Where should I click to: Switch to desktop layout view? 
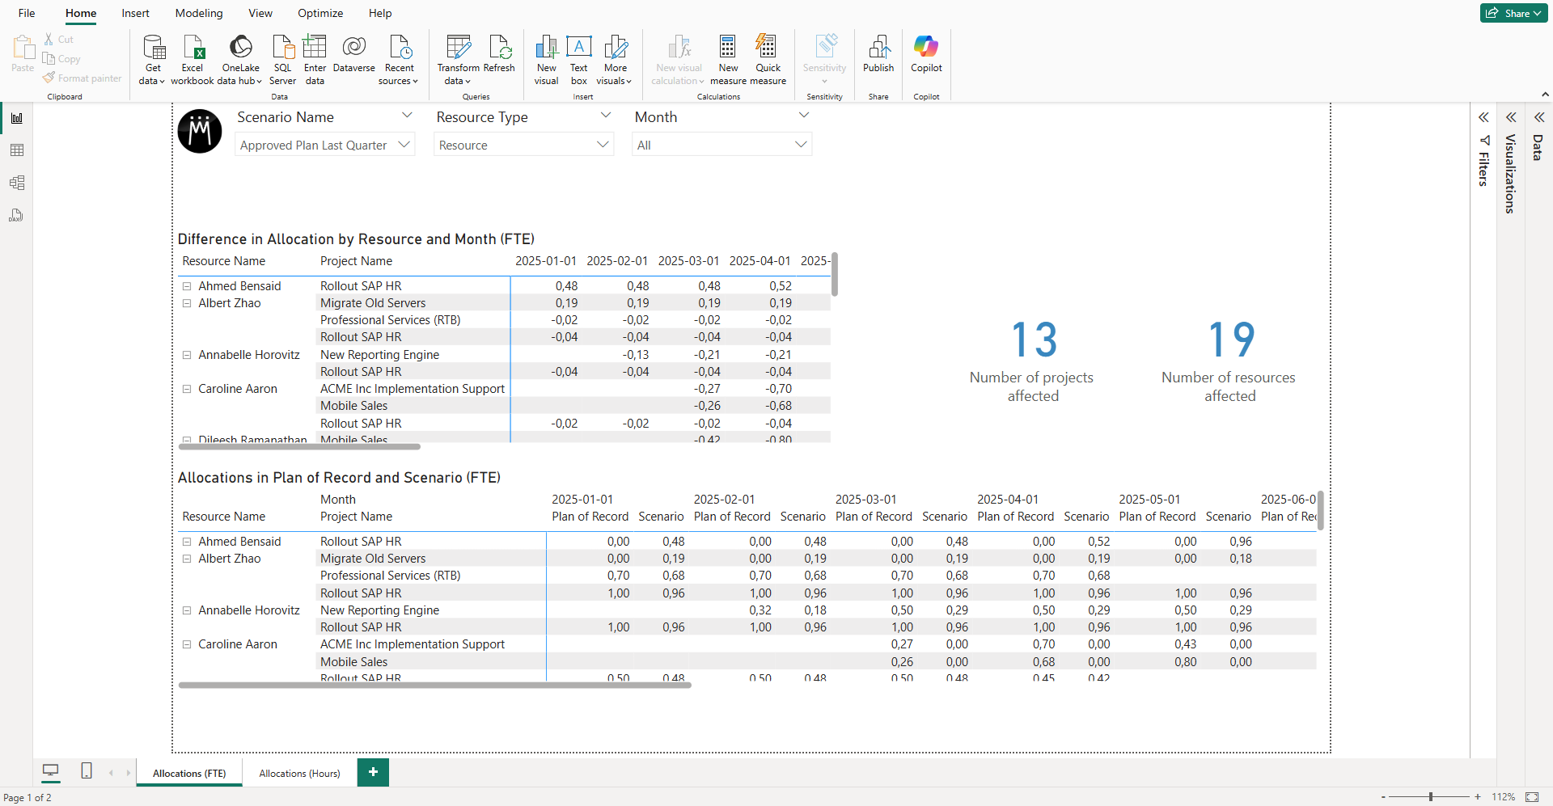(51, 771)
